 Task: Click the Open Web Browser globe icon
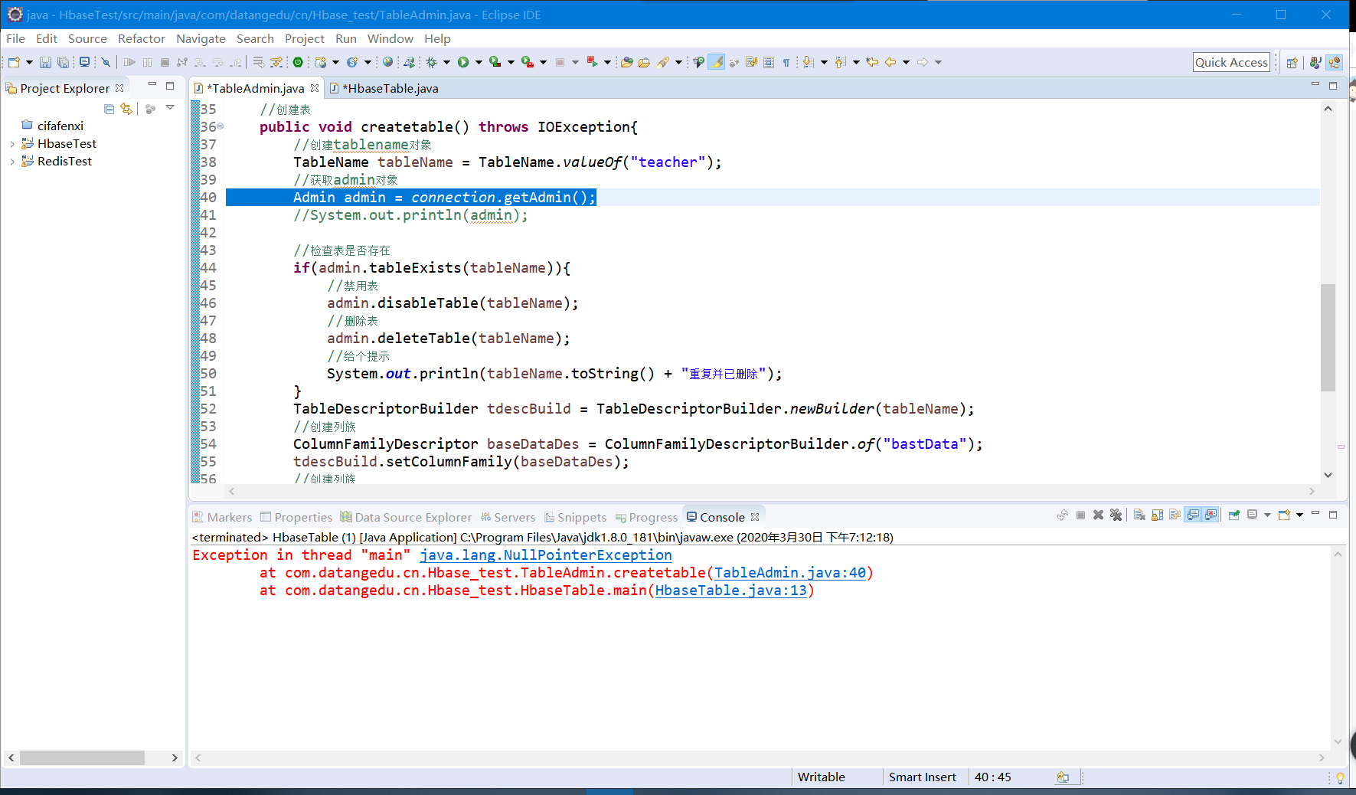coord(387,62)
